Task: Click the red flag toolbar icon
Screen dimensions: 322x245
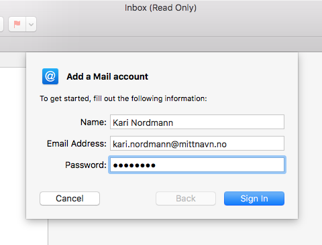Action: tap(17, 24)
